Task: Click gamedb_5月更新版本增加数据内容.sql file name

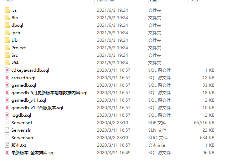Action: 49,92
